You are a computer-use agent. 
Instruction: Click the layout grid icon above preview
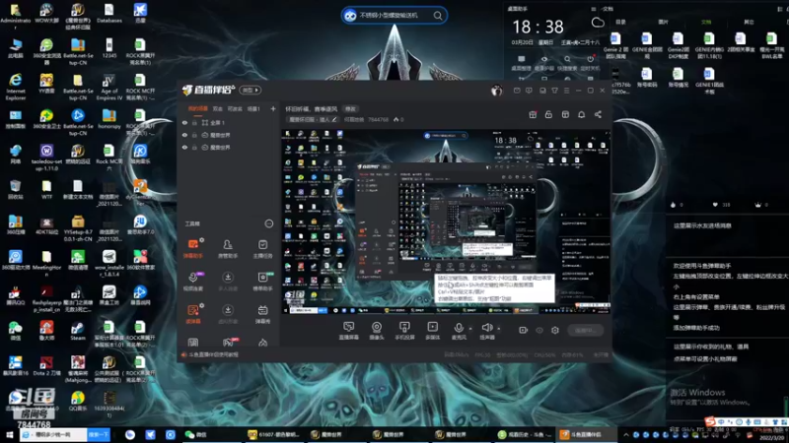coord(565,114)
